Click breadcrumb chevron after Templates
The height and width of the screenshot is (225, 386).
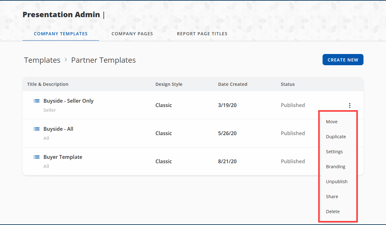click(66, 60)
